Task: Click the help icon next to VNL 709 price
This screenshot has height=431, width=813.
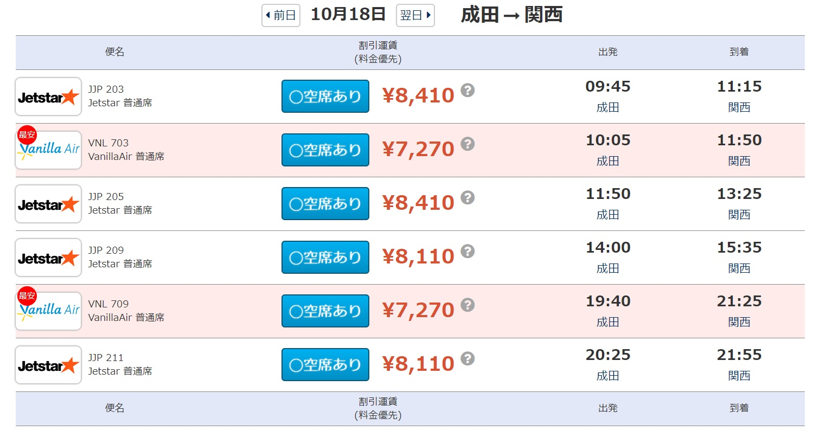Action: pyautogui.click(x=468, y=305)
